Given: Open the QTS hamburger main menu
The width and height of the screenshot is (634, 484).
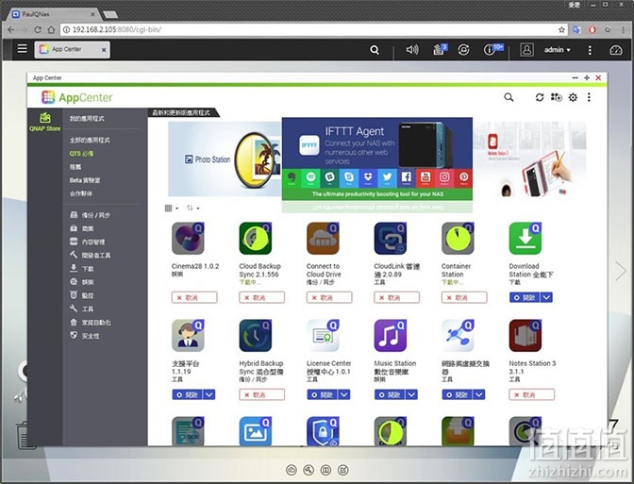Looking at the screenshot, I should tap(23, 49).
